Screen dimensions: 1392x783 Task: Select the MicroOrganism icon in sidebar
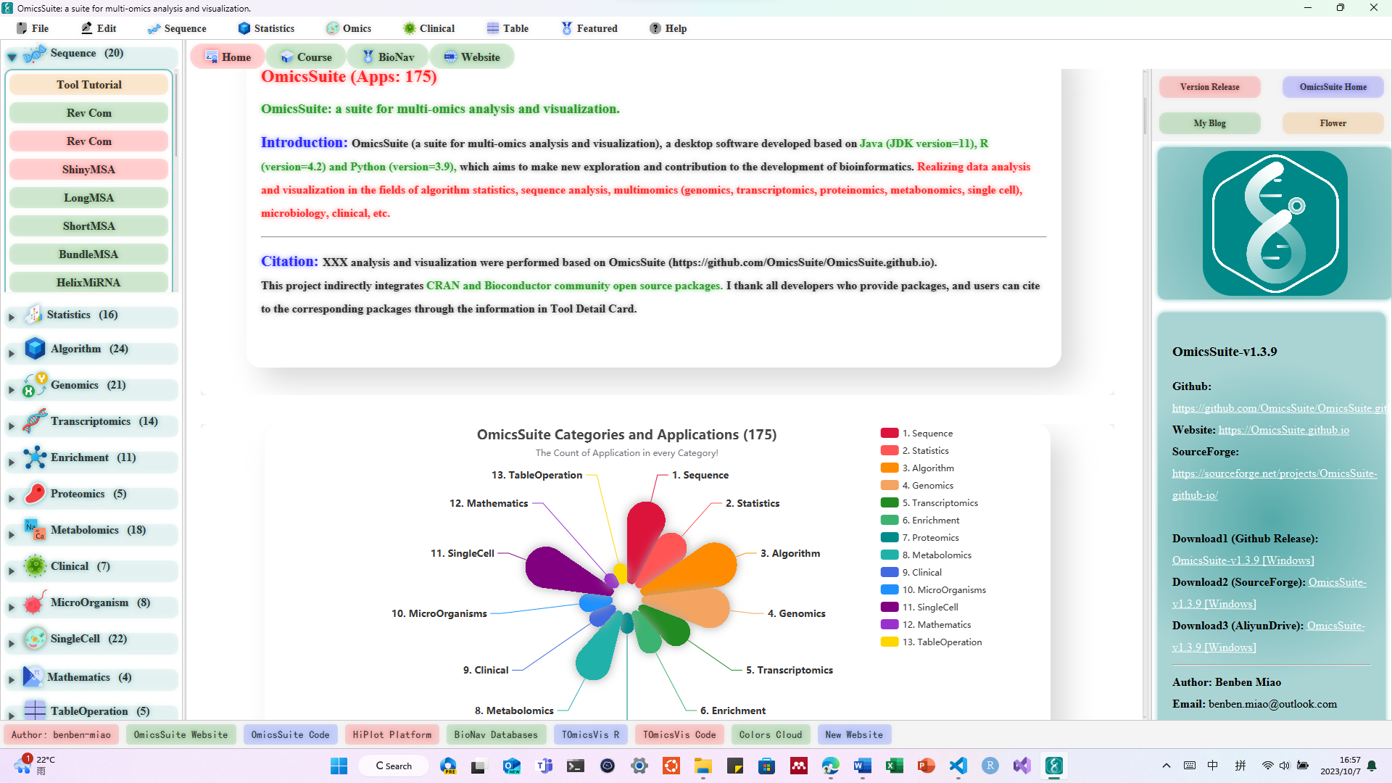33,604
